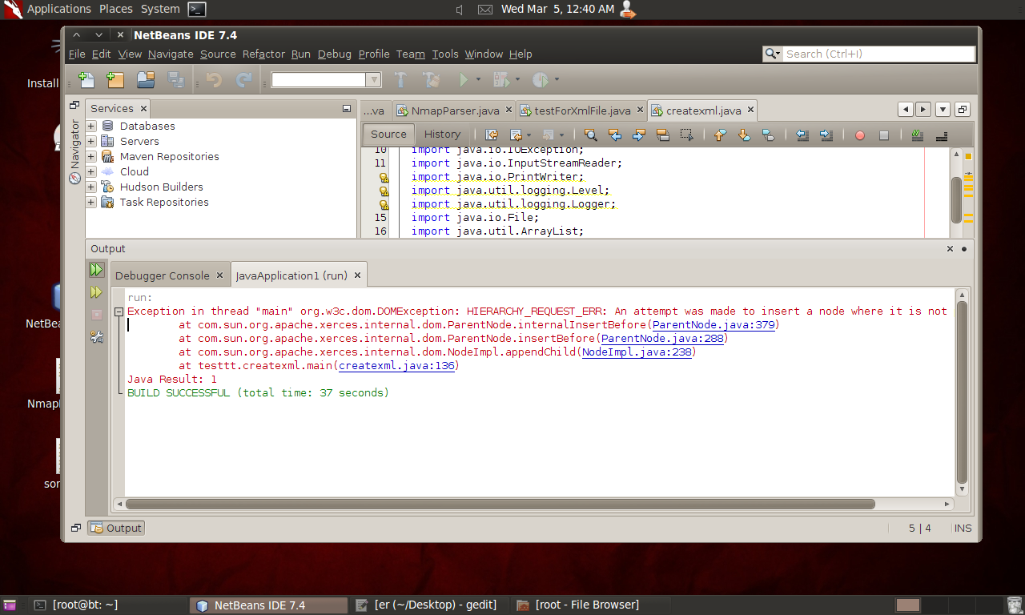Open the Tools menu
This screenshot has height=615, width=1025.
pos(444,54)
